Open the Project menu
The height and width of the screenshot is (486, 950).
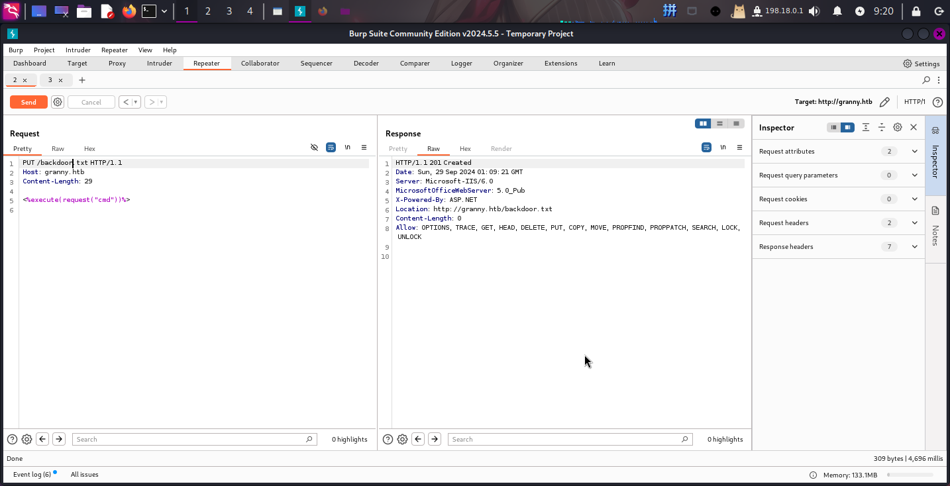pyautogui.click(x=44, y=50)
